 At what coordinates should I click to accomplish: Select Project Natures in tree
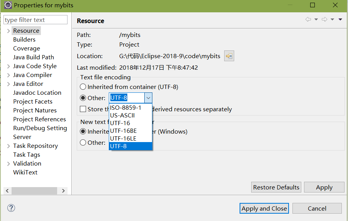35,110
